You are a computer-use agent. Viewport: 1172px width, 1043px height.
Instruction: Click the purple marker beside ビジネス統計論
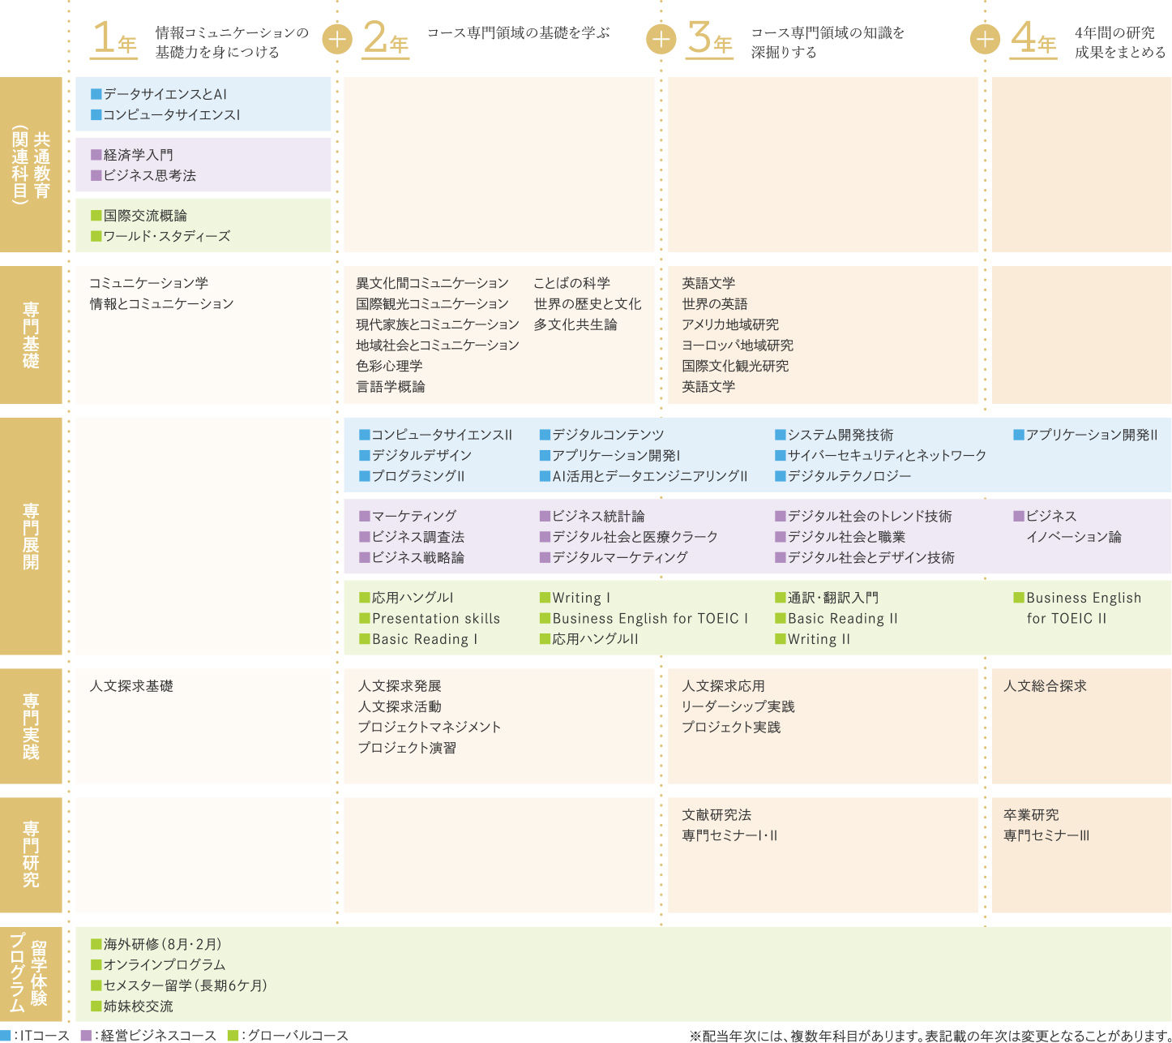tap(545, 516)
